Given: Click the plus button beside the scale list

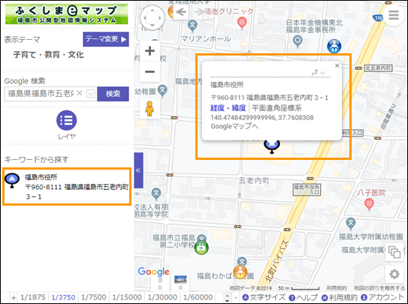Looking at the screenshot, I should pos(14,298).
